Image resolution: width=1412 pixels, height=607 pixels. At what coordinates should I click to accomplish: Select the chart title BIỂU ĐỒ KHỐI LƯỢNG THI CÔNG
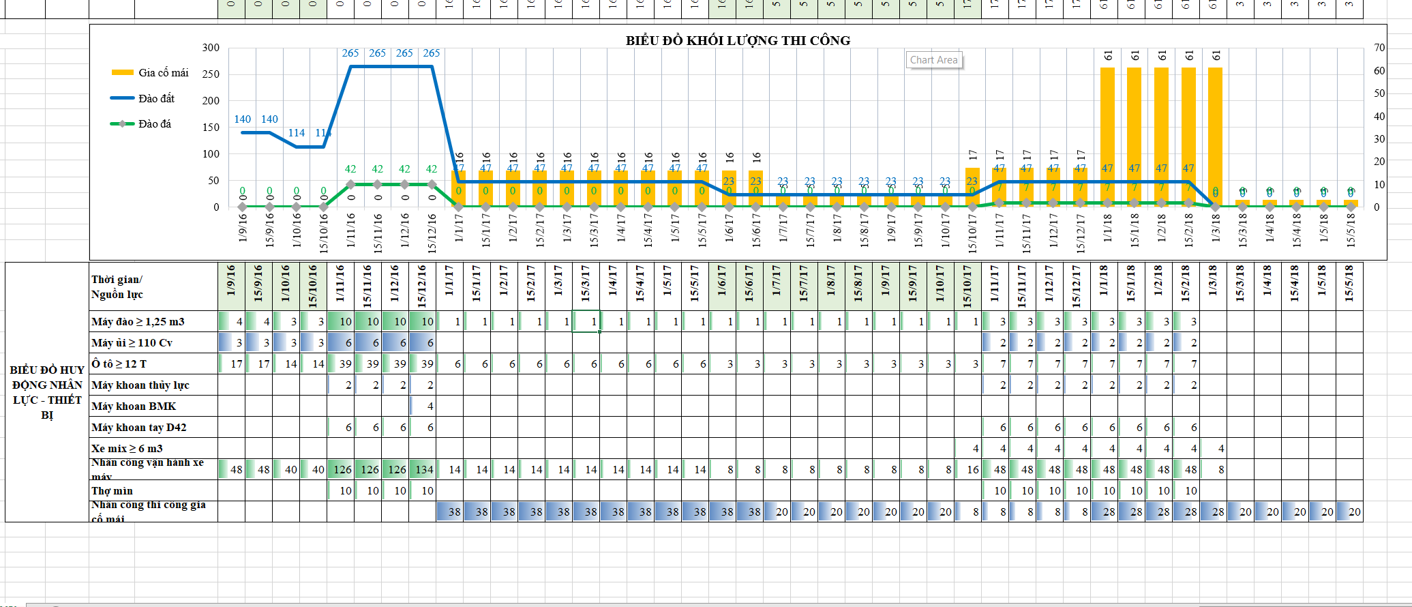pyautogui.click(x=738, y=40)
